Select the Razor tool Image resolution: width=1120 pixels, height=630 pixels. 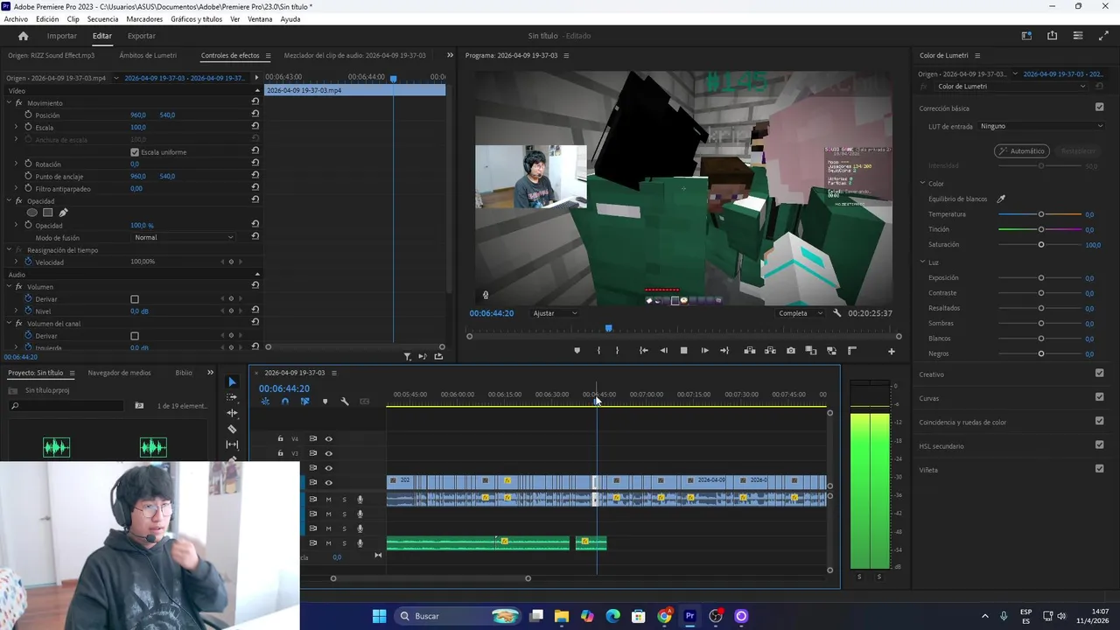232,429
